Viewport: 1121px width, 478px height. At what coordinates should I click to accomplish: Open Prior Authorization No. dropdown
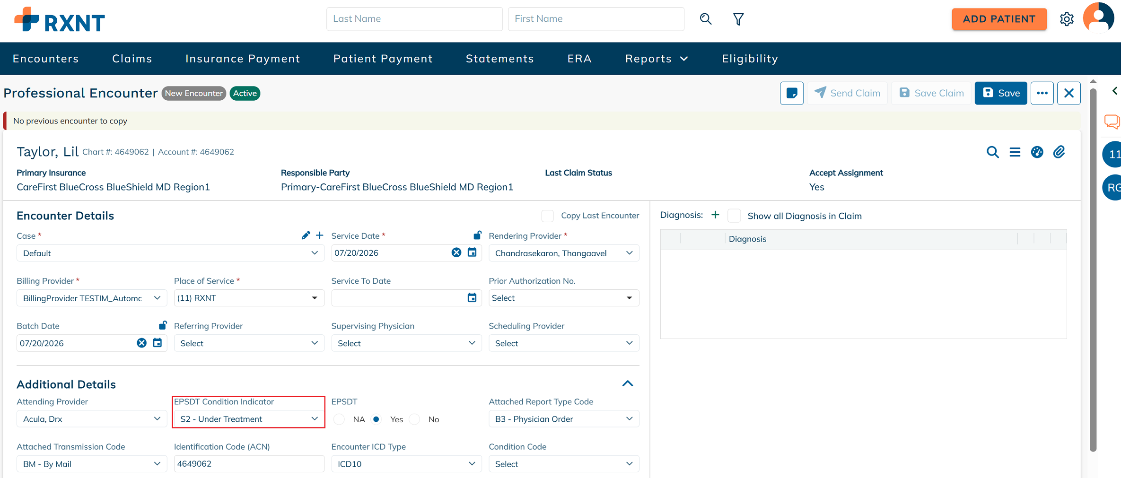(564, 298)
